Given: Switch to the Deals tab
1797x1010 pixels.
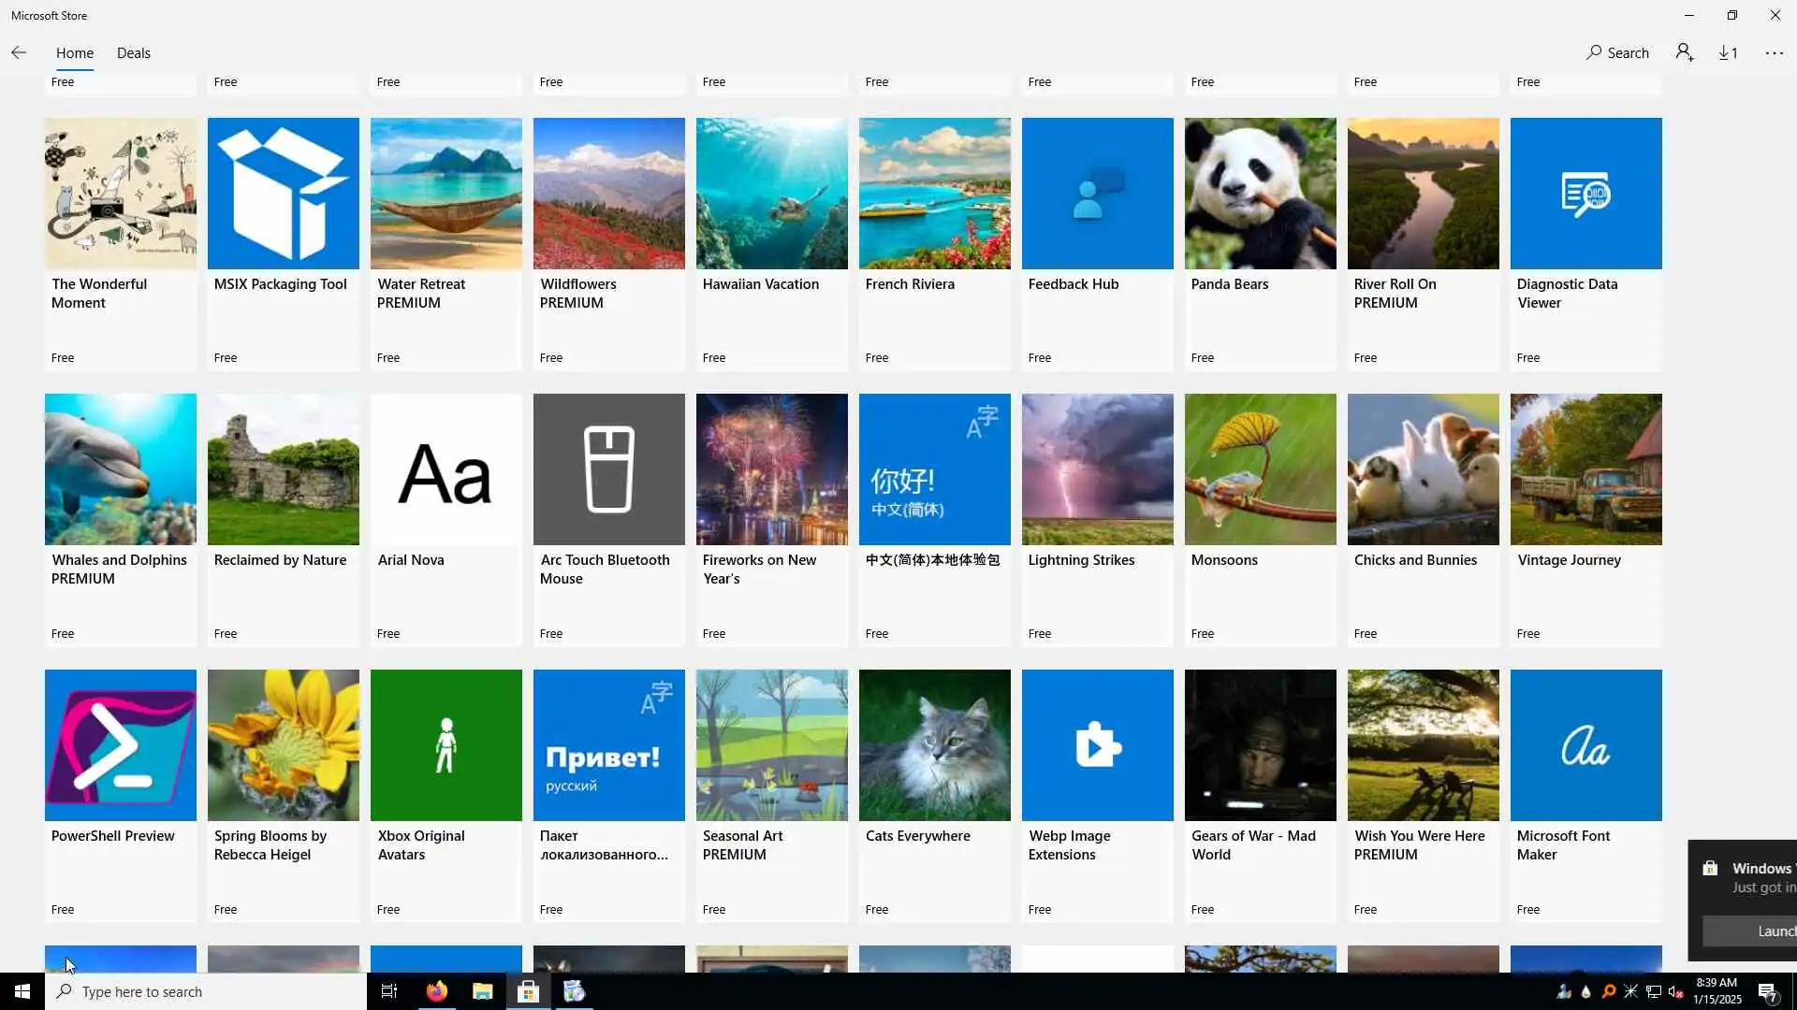Looking at the screenshot, I should (x=133, y=53).
